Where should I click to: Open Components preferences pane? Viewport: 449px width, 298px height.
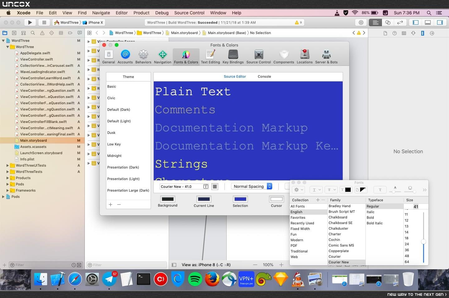284,57
